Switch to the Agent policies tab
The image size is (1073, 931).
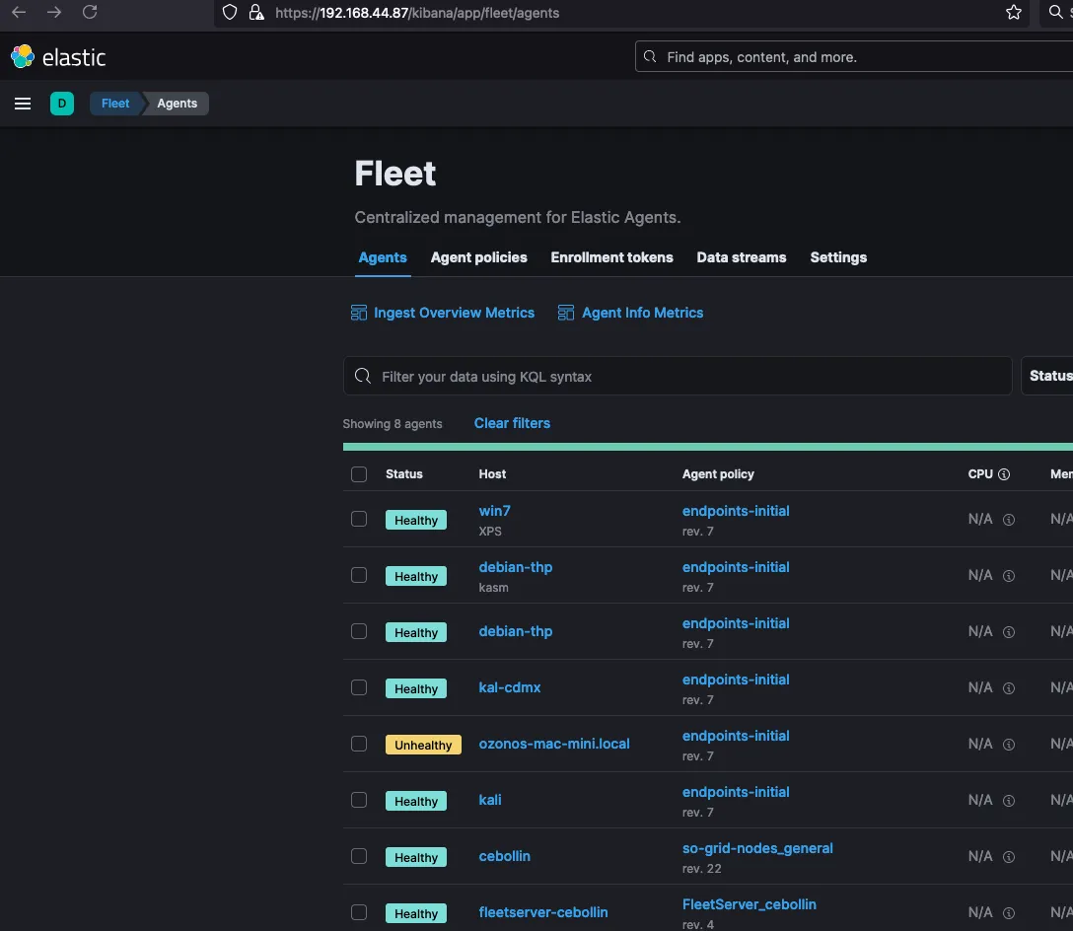(x=478, y=257)
